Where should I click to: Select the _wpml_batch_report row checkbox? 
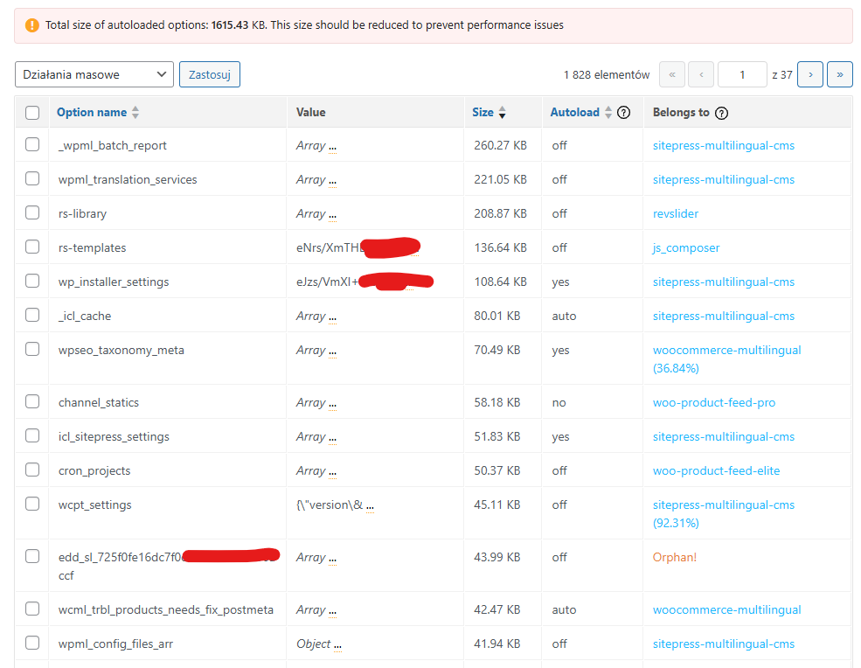coord(32,144)
